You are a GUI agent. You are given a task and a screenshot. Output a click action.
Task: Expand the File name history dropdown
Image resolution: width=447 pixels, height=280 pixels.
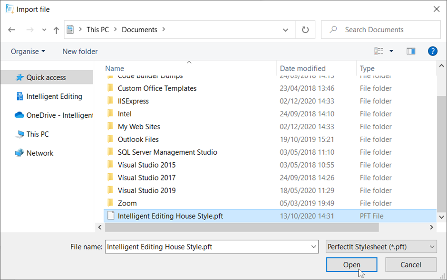tap(313, 247)
